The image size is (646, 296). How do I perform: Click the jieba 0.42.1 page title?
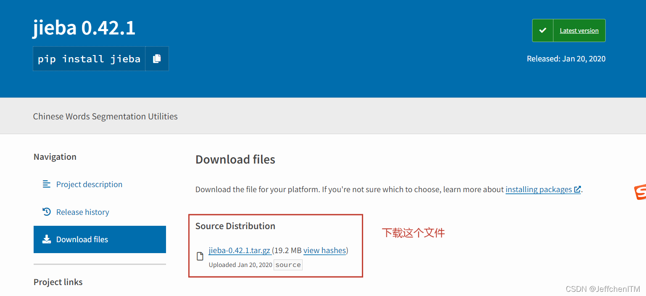click(84, 28)
